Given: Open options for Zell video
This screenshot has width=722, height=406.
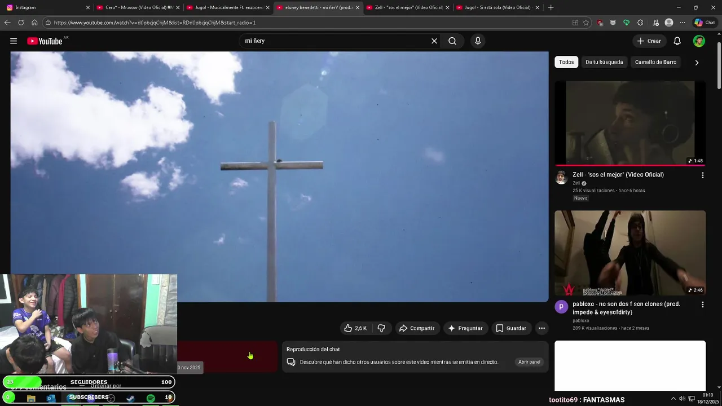Looking at the screenshot, I should [702, 175].
